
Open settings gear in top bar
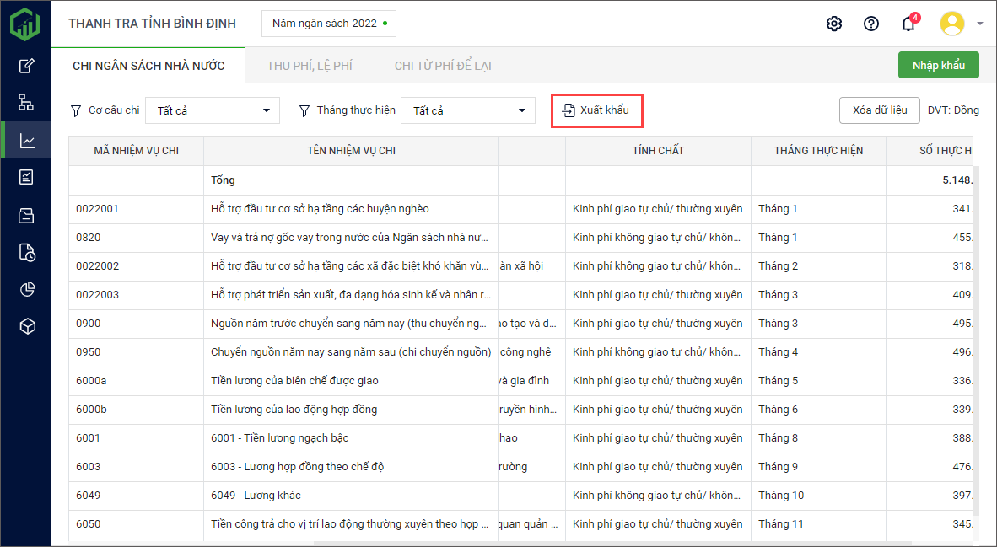pos(833,24)
